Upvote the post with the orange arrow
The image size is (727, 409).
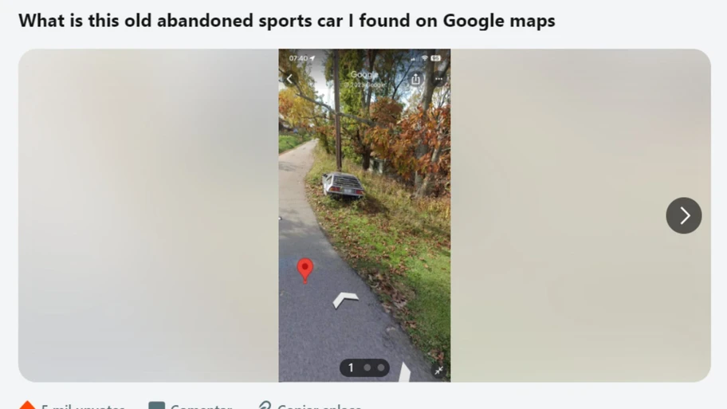27,405
